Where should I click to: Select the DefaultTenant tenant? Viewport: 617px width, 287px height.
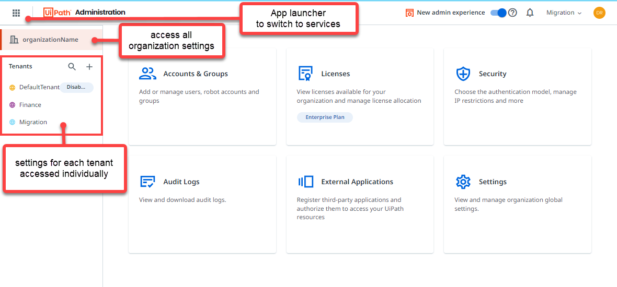point(39,87)
